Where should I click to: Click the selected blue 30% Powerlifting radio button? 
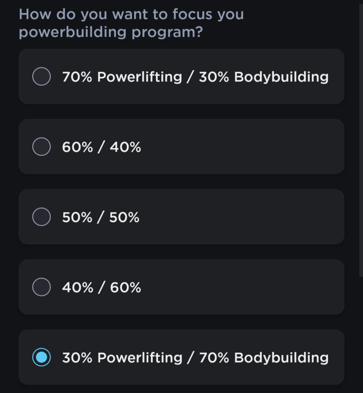coord(41,357)
